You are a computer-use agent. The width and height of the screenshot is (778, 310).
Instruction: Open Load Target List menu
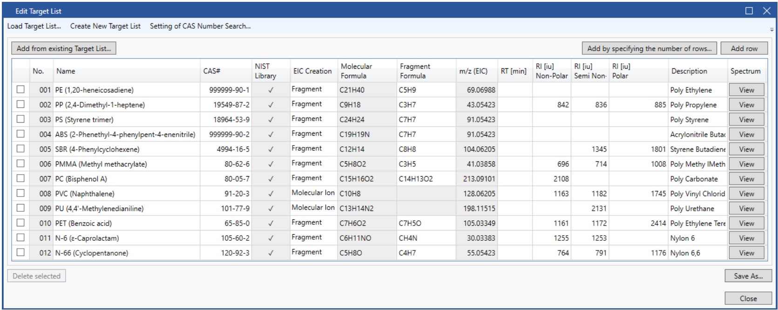34,26
